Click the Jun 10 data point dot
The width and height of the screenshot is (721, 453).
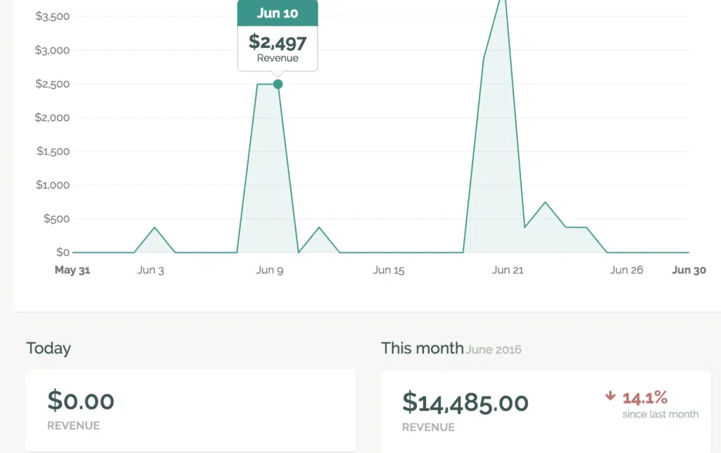pos(277,85)
